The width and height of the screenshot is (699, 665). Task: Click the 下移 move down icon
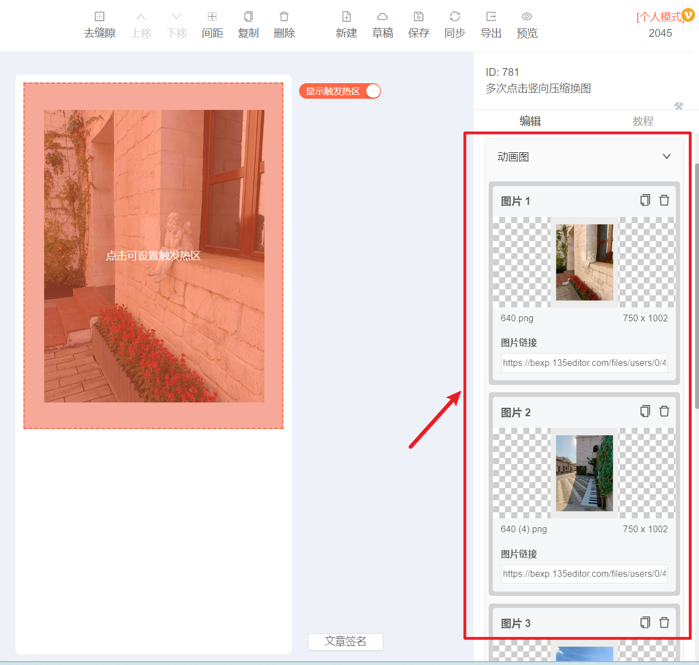[177, 17]
